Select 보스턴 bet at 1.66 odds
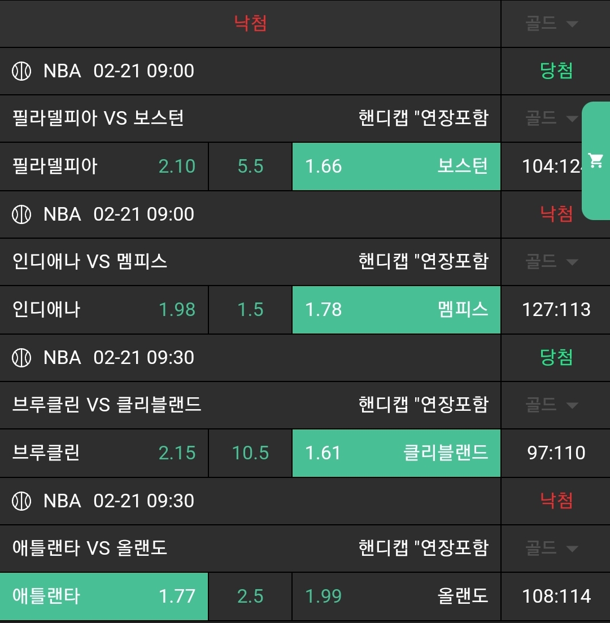The width and height of the screenshot is (610, 623). click(396, 166)
